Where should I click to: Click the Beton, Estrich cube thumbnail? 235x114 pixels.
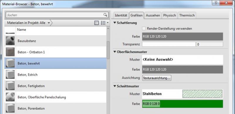(10, 74)
